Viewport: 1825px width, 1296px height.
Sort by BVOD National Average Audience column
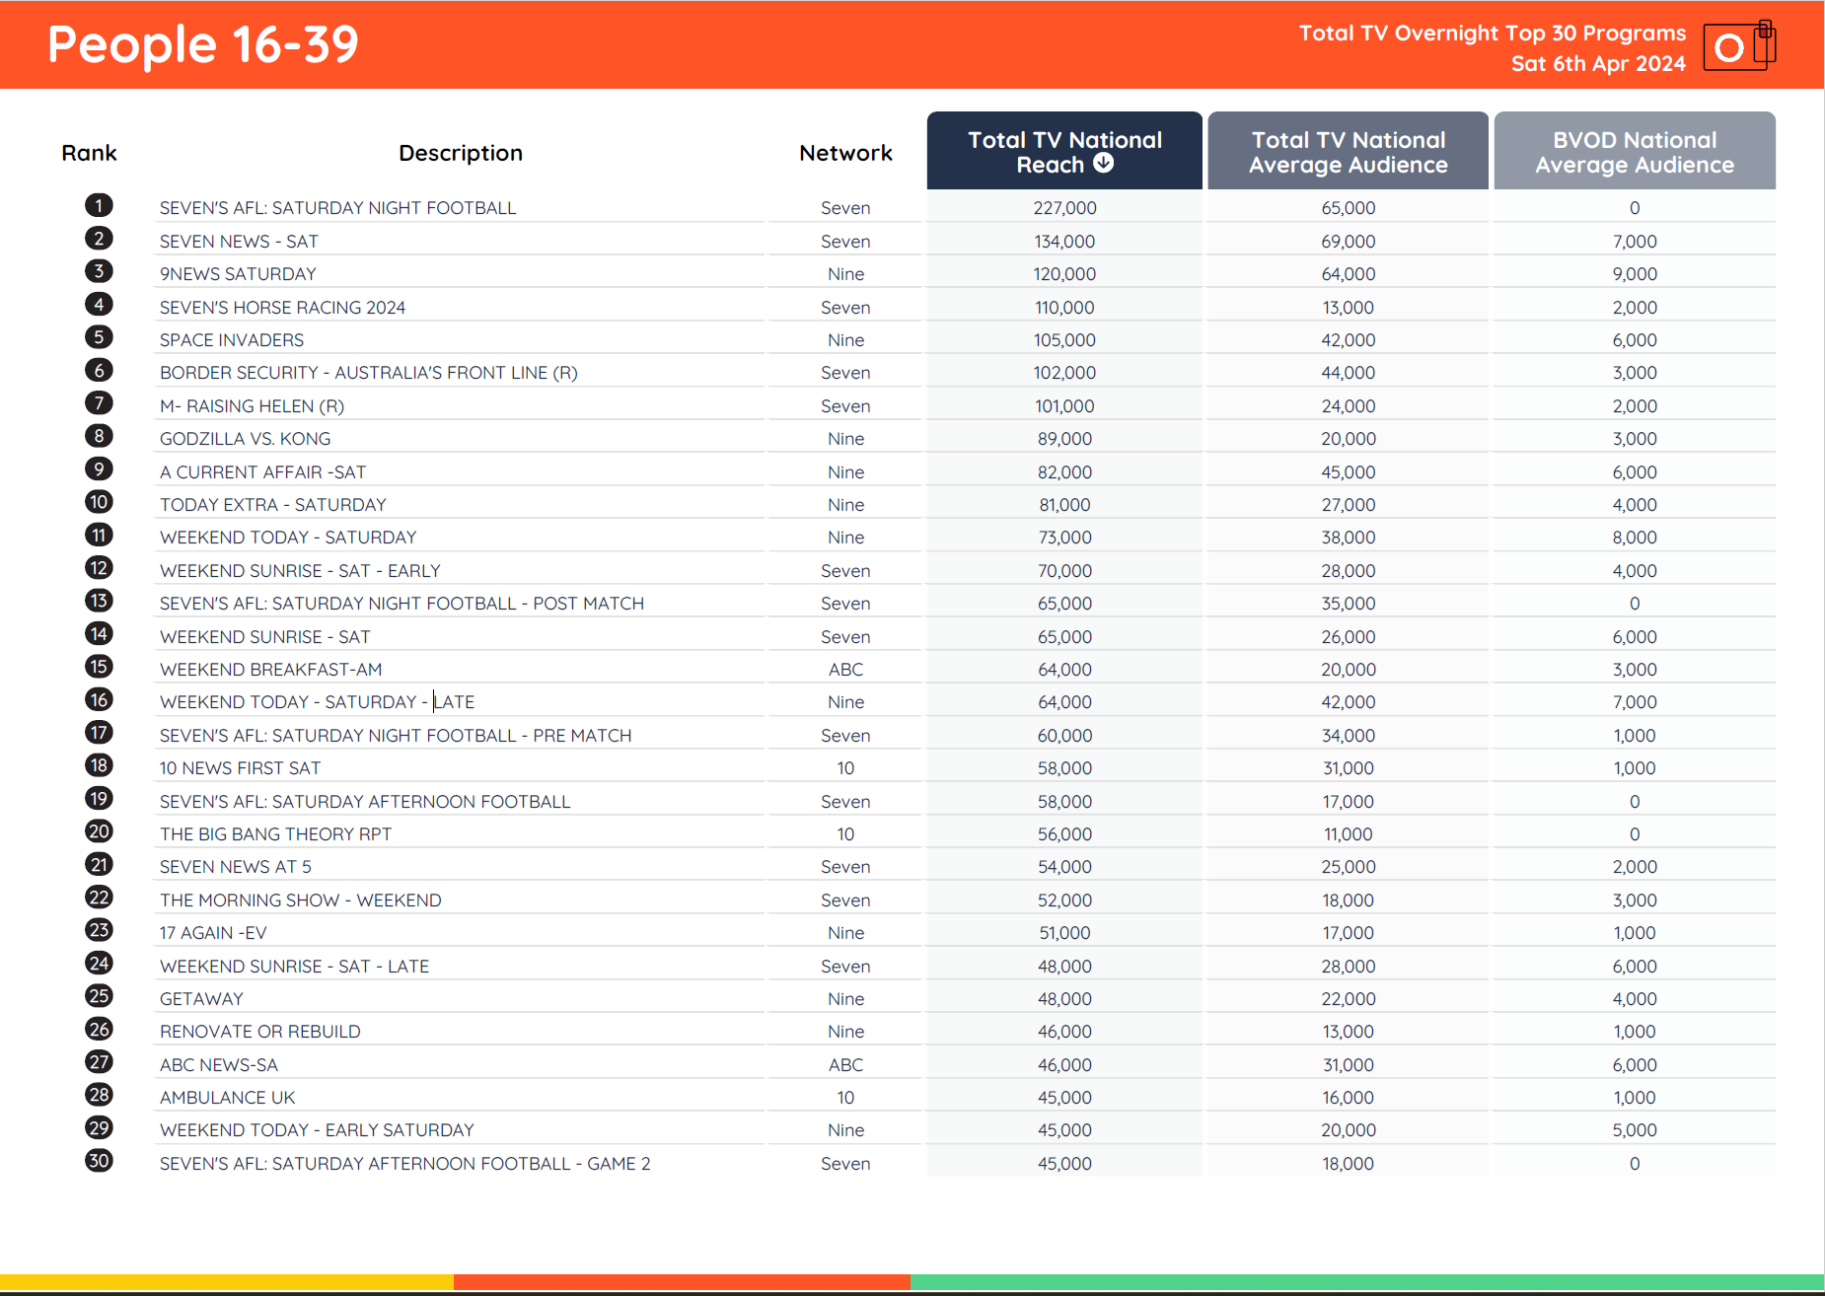(x=1634, y=150)
